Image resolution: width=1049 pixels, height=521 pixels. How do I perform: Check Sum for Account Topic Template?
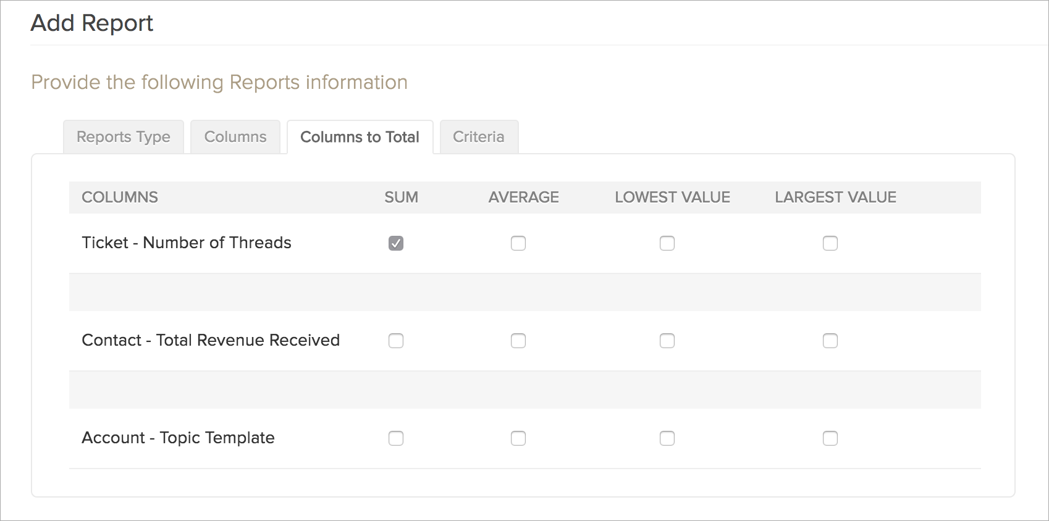396,438
